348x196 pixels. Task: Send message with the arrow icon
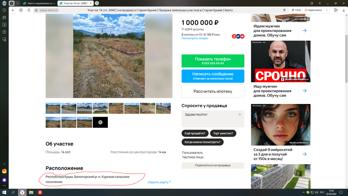tap(240, 115)
